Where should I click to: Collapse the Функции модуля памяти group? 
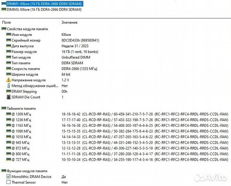[4, 171]
